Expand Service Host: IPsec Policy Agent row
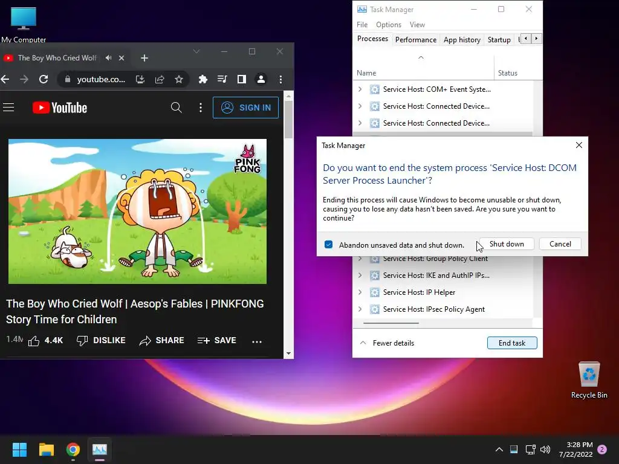Screen dimensions: 619x464 click(x=360, y=309)
